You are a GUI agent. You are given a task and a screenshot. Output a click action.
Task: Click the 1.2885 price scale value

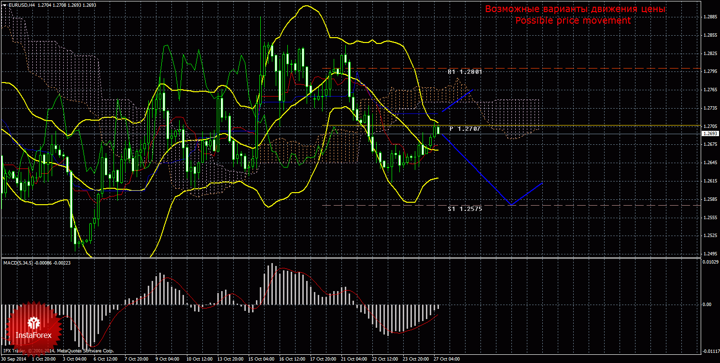709,17
